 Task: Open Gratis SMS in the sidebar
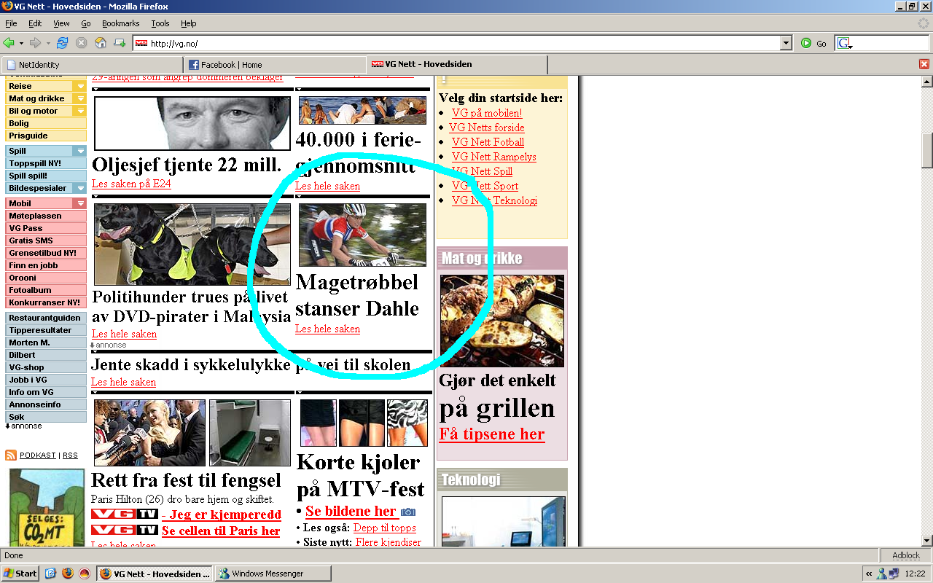tap(46, 240)
